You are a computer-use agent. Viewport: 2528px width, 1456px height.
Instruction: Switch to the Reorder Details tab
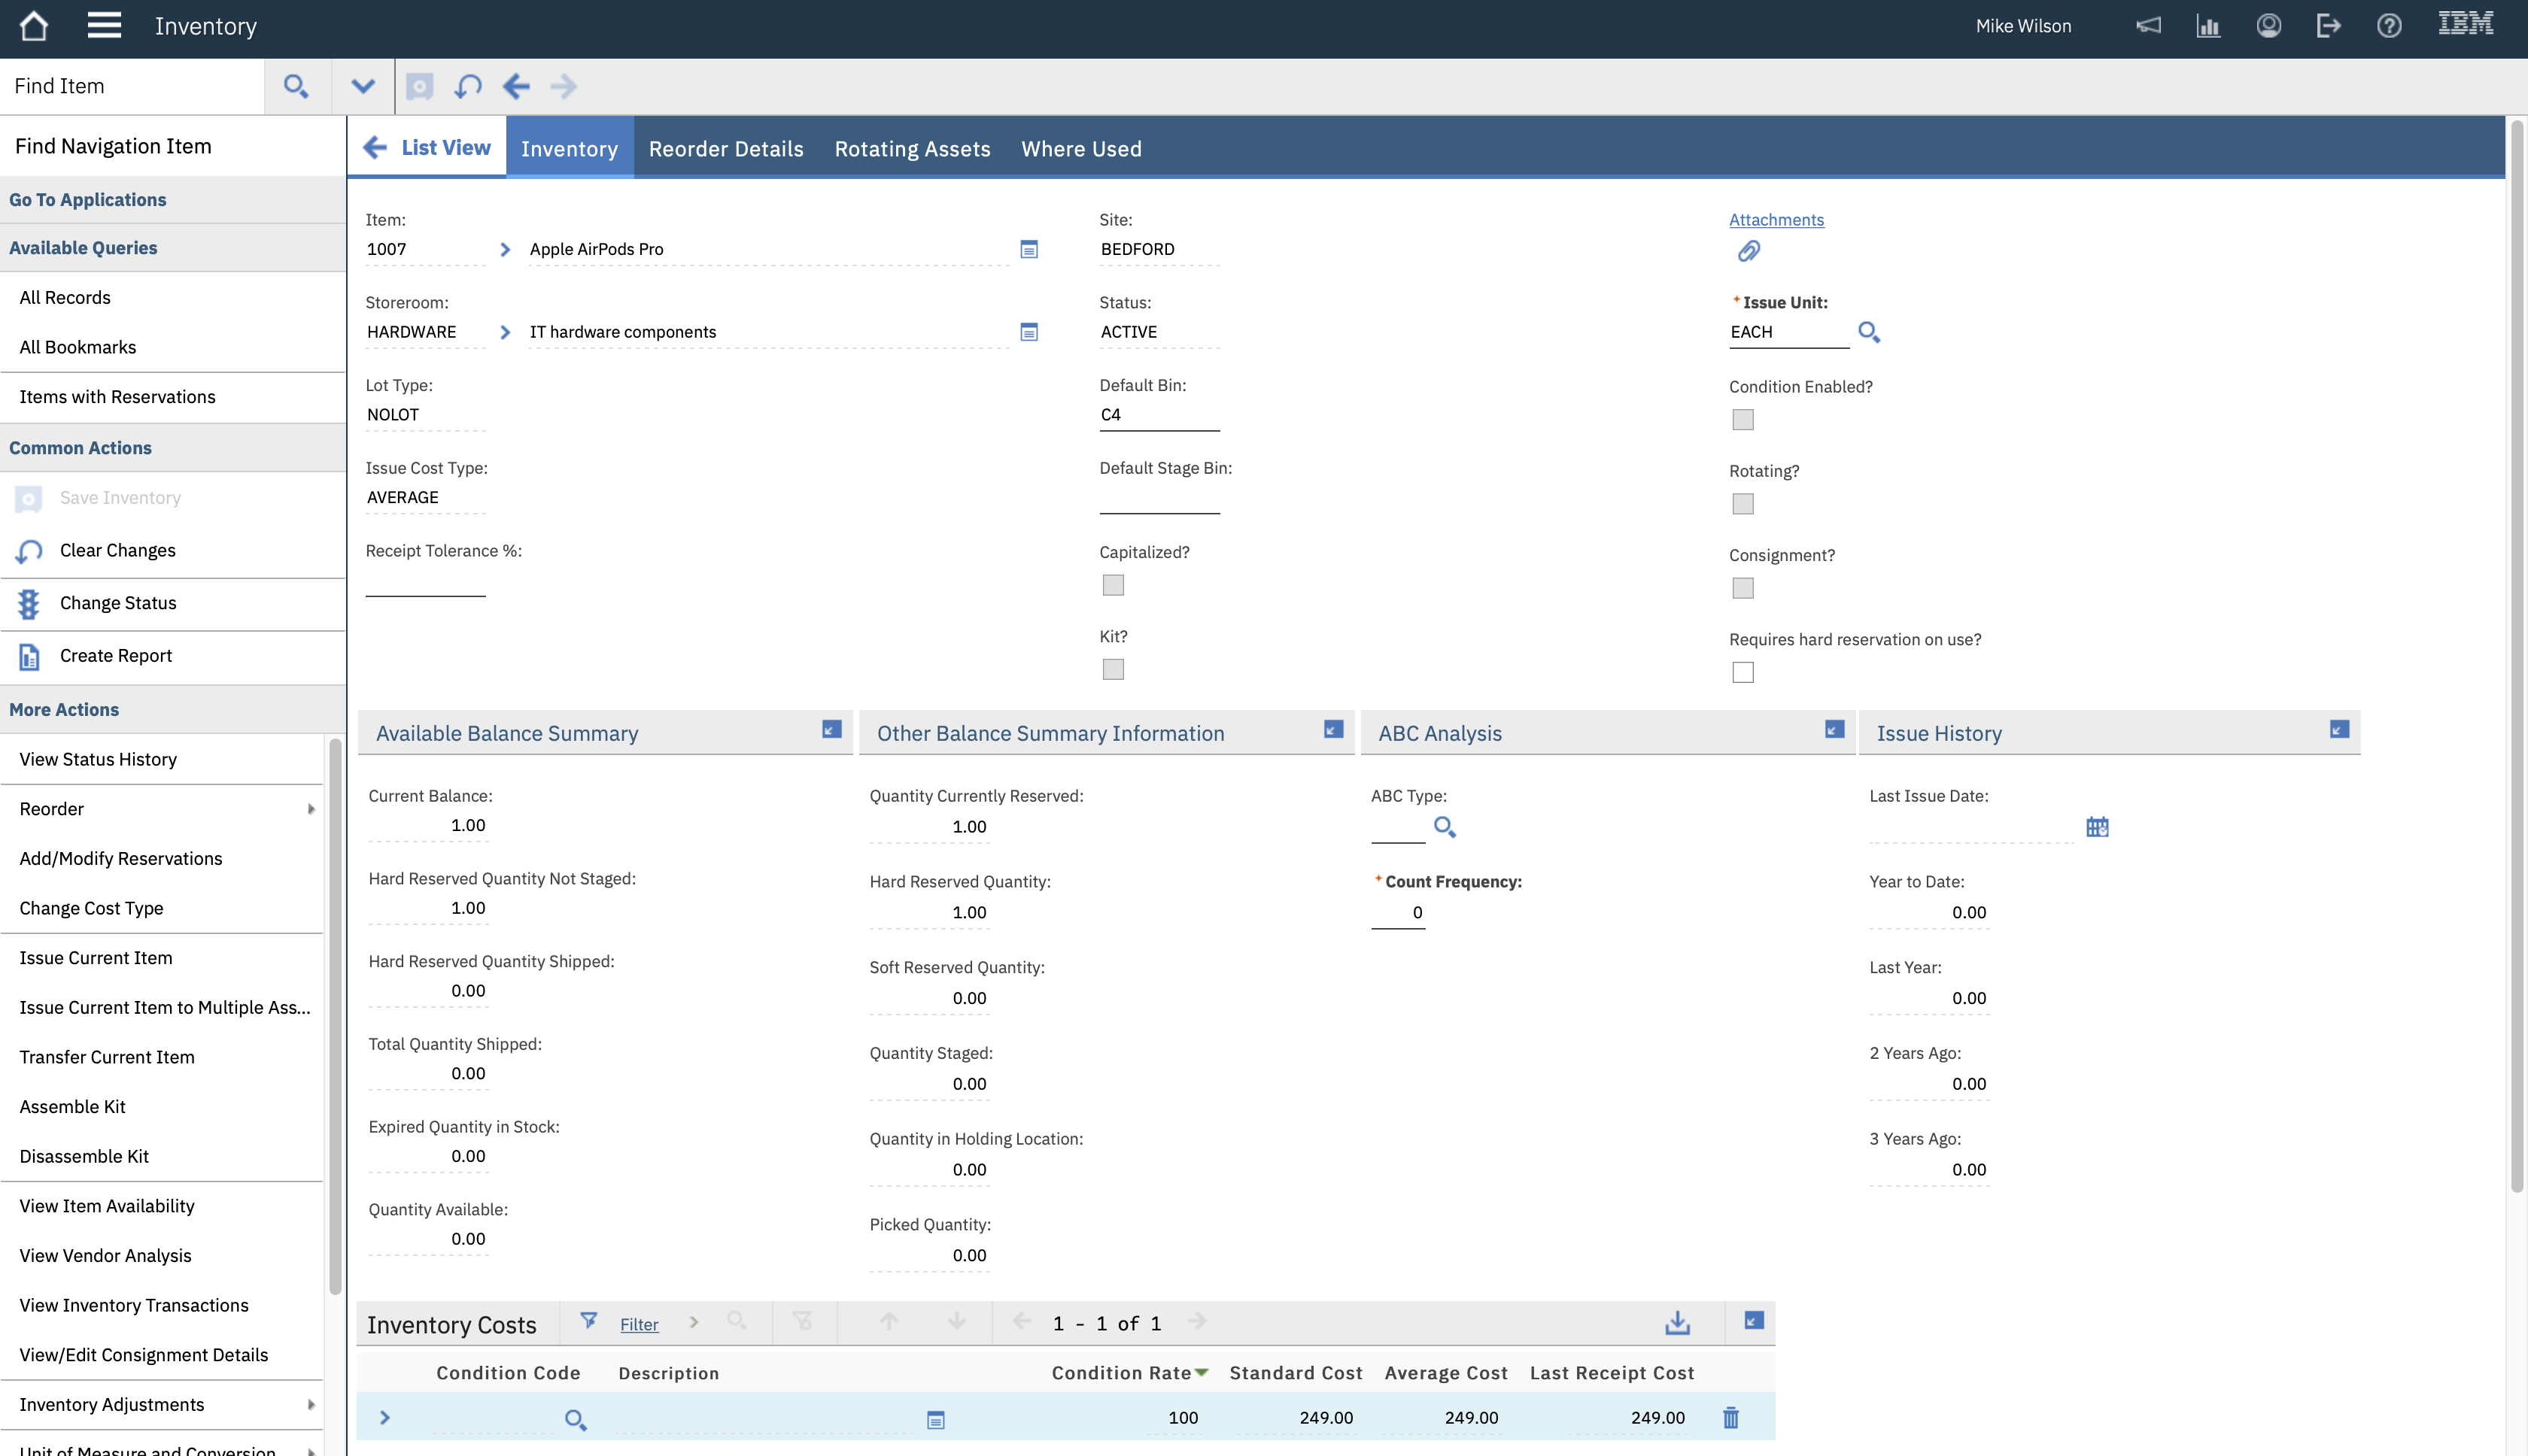tap(725, 148)
